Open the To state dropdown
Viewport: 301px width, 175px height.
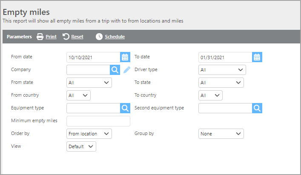coord(221,83)
